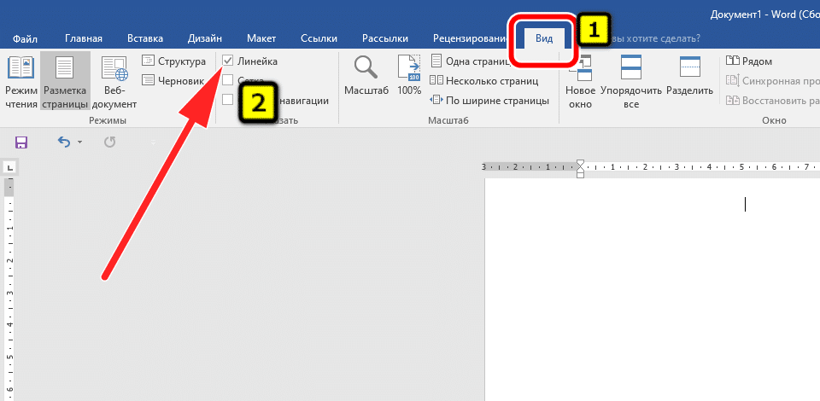Switch to Read Mode view (Режим чтения)
820x401 pixels.
click(20, 81)
